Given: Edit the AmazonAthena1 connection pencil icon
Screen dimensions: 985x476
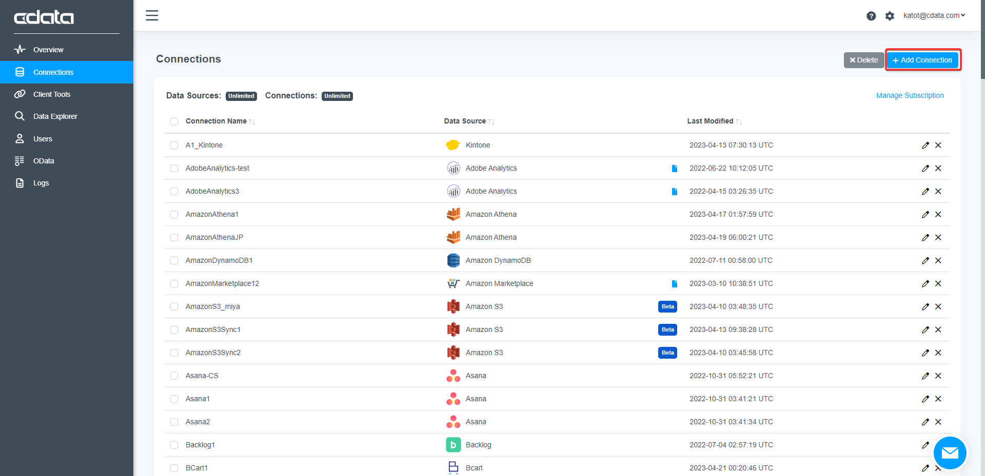Looking at the screenshot, I should (x=925, y=214).
